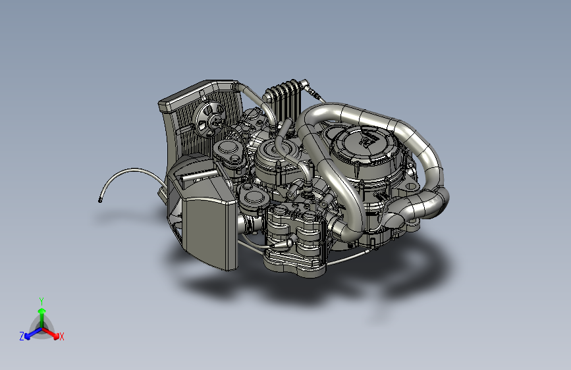Screen dimensions: 571x370
Task: Select the finned radiator block behind the engine
Action: click(283, 101)
